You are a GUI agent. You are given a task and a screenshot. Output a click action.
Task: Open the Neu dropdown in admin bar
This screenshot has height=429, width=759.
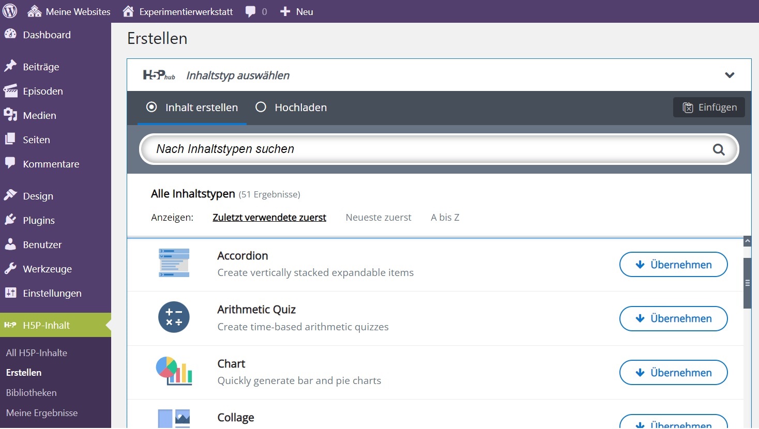pos(297,11)
